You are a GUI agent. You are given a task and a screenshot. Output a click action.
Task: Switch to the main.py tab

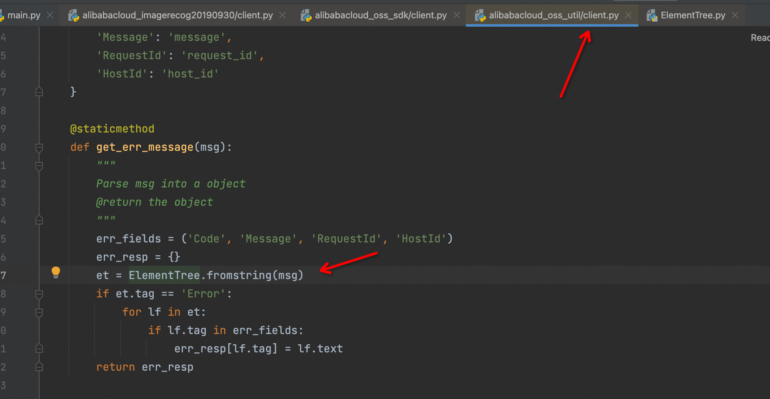pos(24,15)
